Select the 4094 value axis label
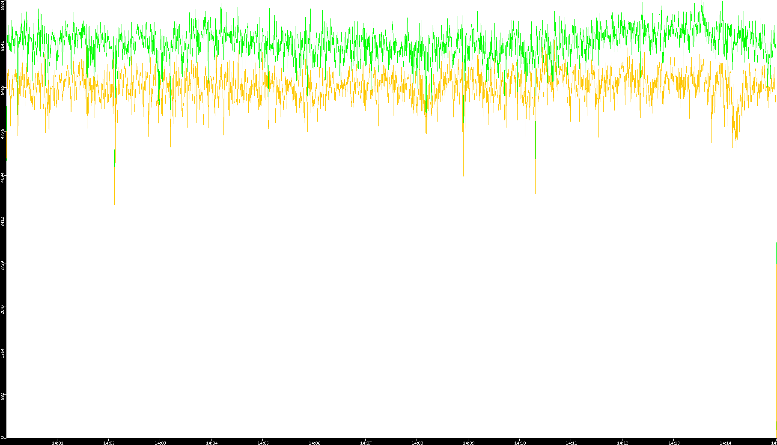 click(x=3, y=177)
